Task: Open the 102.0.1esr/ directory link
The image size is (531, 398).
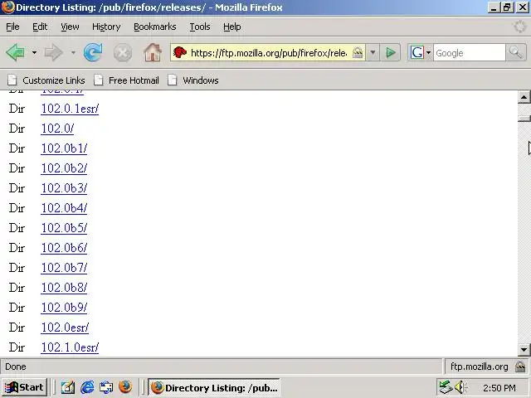Action: click(70, 109)
